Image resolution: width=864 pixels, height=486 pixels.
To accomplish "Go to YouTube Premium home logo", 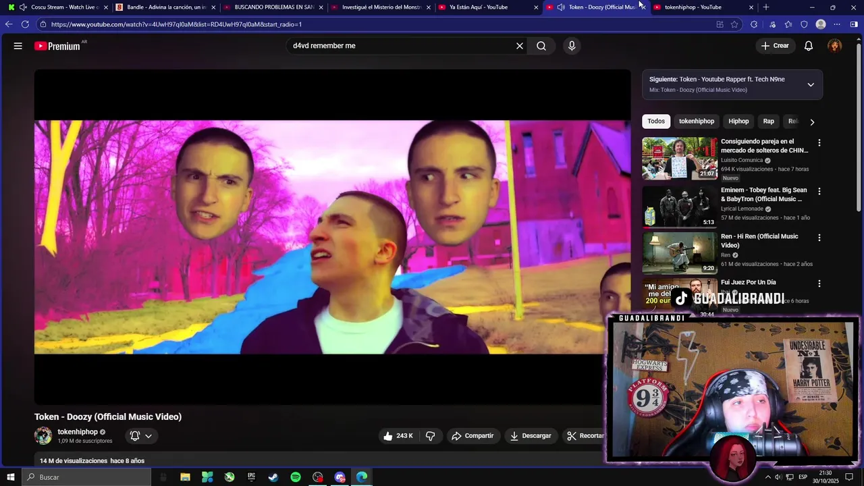I will tap(57, 46).
